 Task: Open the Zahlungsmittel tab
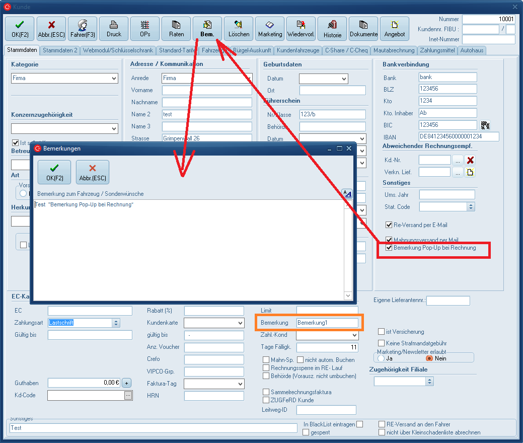437,50
